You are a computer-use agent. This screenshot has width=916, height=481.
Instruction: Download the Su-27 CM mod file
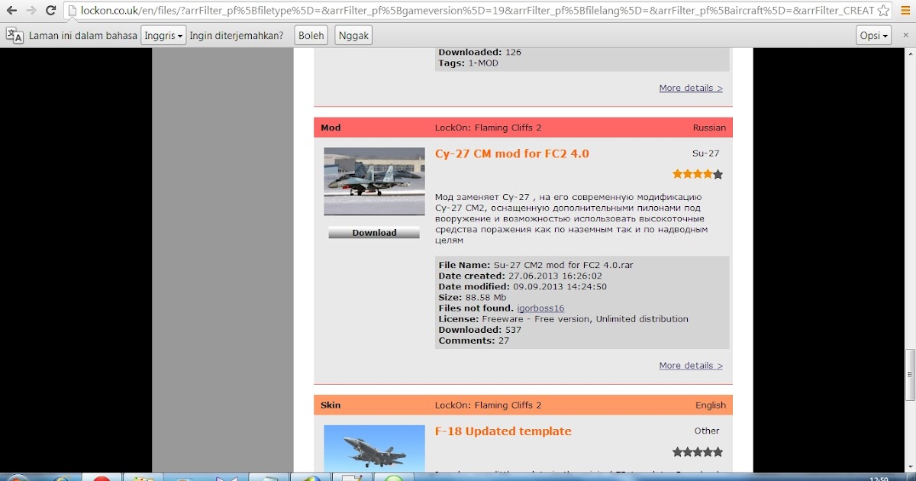[374, 232]
